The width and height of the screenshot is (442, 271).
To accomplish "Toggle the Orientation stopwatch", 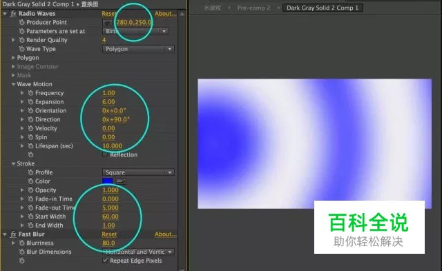I will pyautogui.click(x=30, y=110).
